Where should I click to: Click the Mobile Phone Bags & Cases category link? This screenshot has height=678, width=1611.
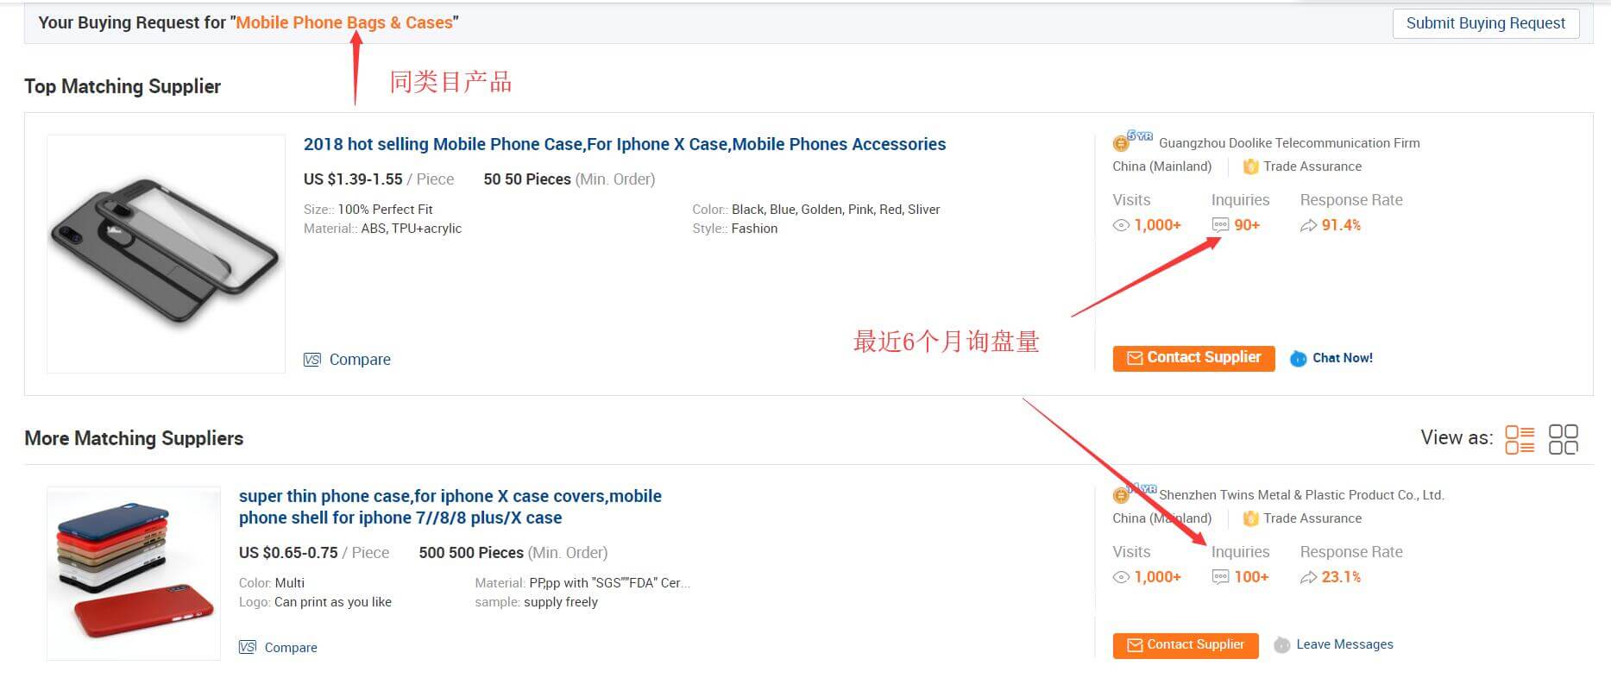343,22
